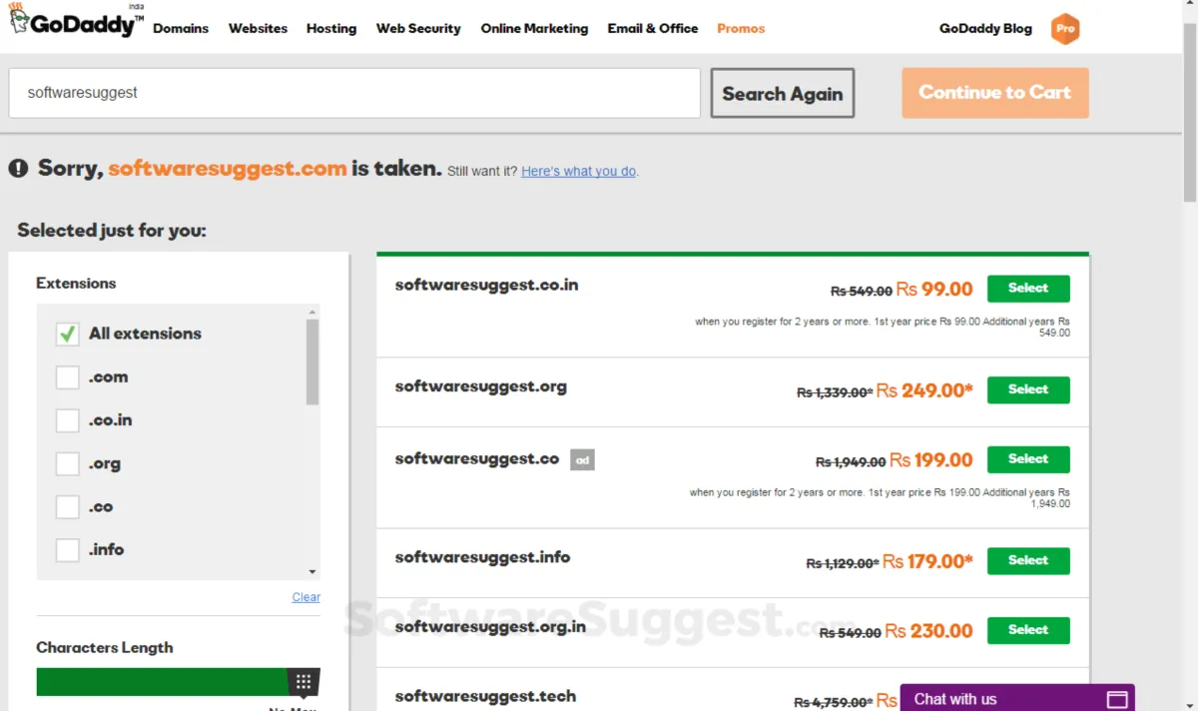The image size is (1198, 711).
Task: Click the extensions list scrollbar thumb
Action: tap(312, 361)
